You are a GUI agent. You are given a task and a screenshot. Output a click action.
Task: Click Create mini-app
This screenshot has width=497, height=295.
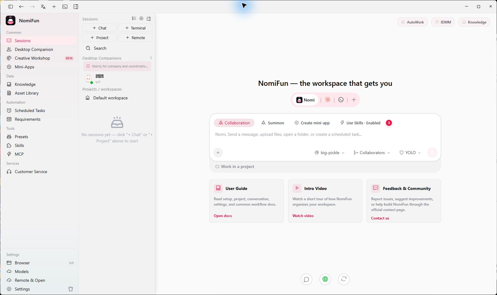(x=312, y=123)
